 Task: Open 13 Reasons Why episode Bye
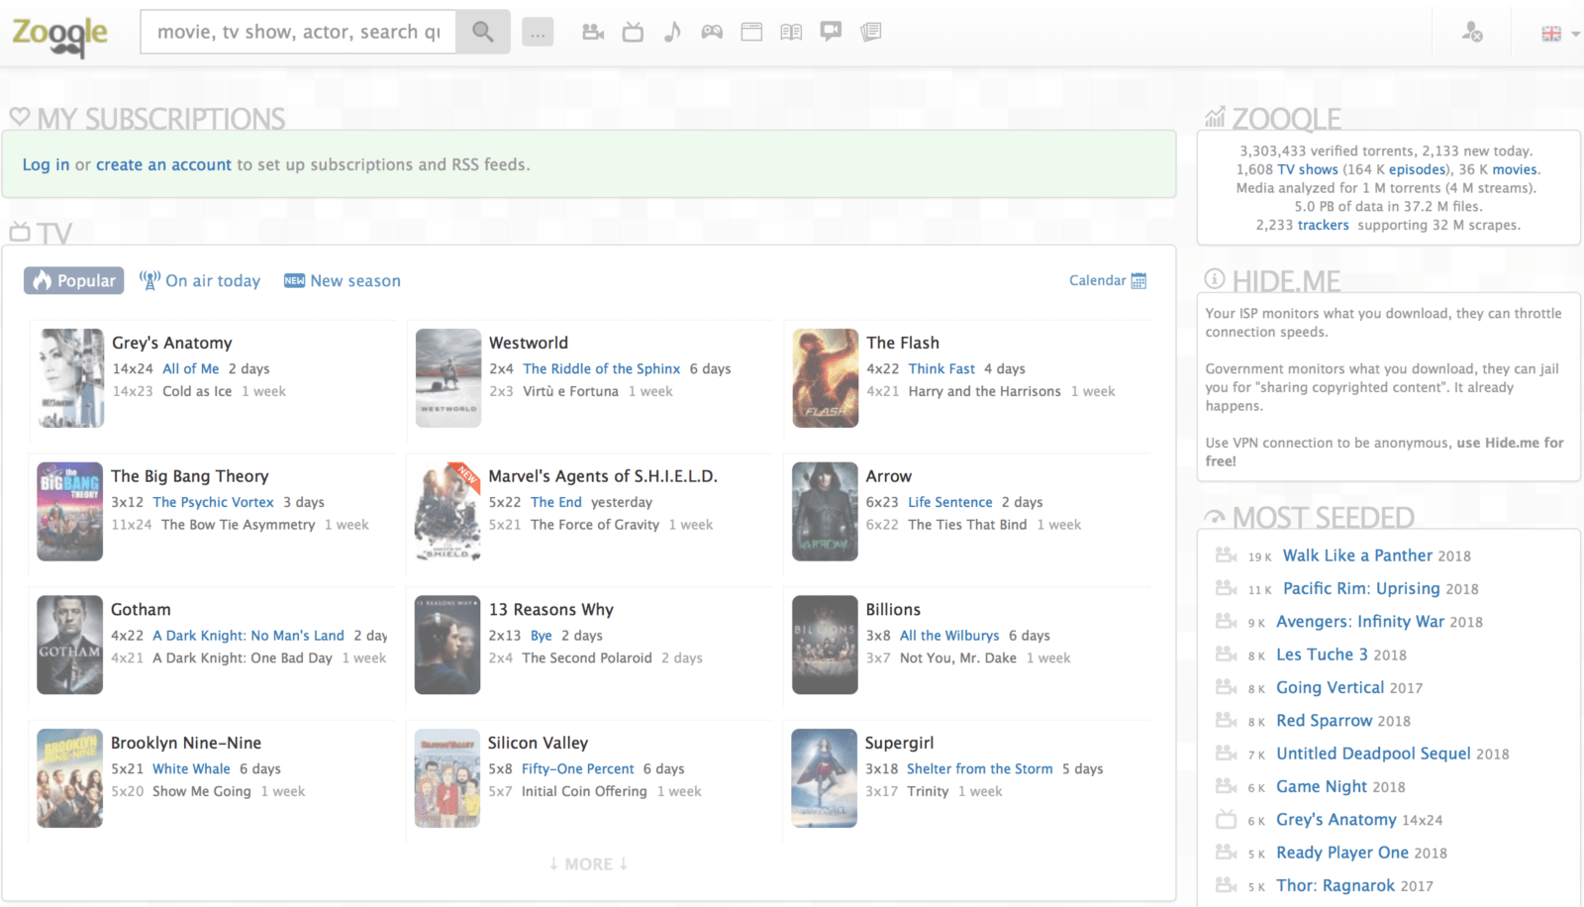pyautogui.click(x=542, y=636)
